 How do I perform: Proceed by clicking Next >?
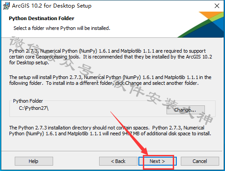[x=158, y=161]
